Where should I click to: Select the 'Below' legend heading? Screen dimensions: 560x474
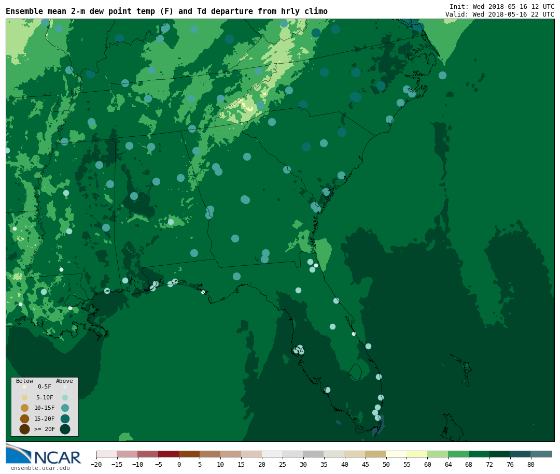[24, 381]
